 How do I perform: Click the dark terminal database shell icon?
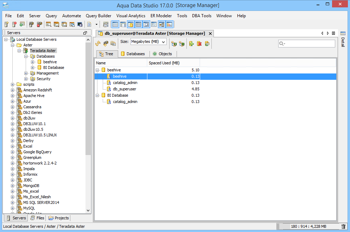click(80, 24)
